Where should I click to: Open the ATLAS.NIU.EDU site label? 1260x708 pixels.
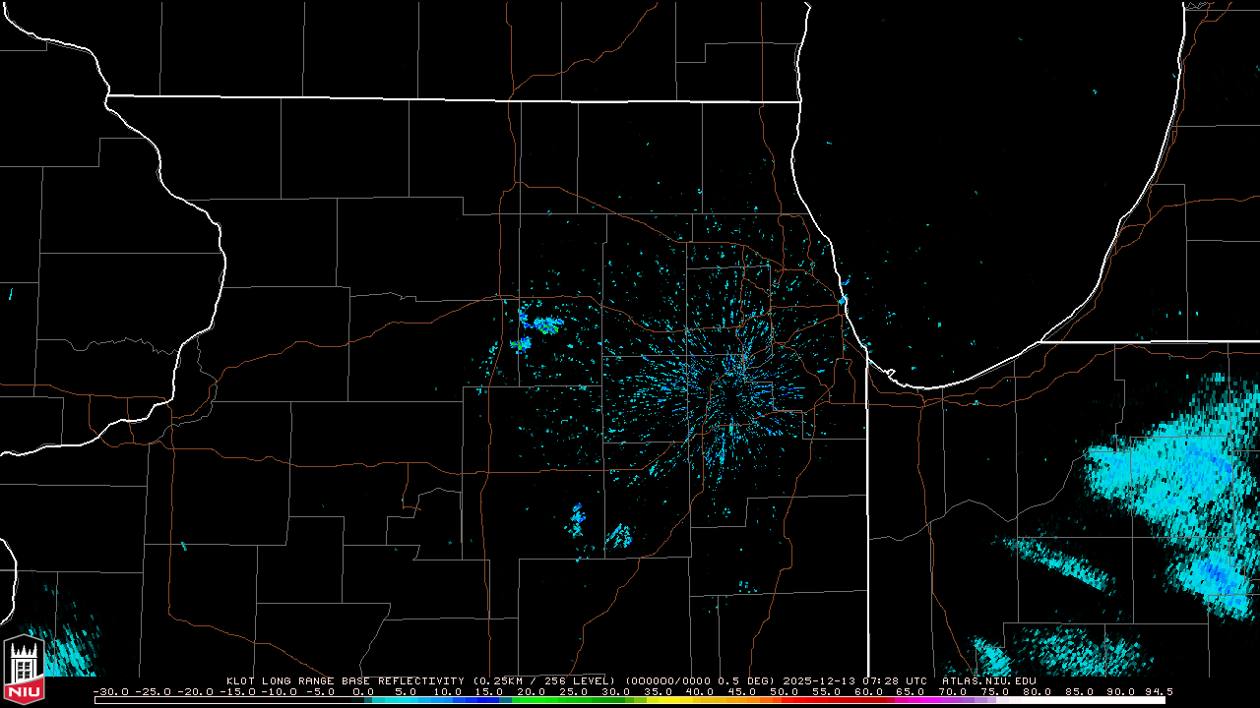point(989,680)
